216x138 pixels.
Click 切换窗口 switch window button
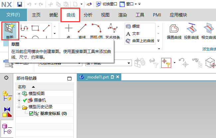click(106, 4)
